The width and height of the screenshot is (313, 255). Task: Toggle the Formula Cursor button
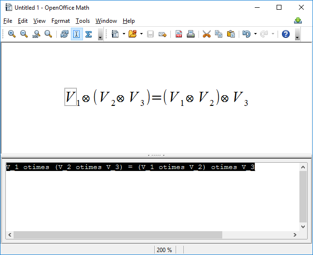click(77, 34)
